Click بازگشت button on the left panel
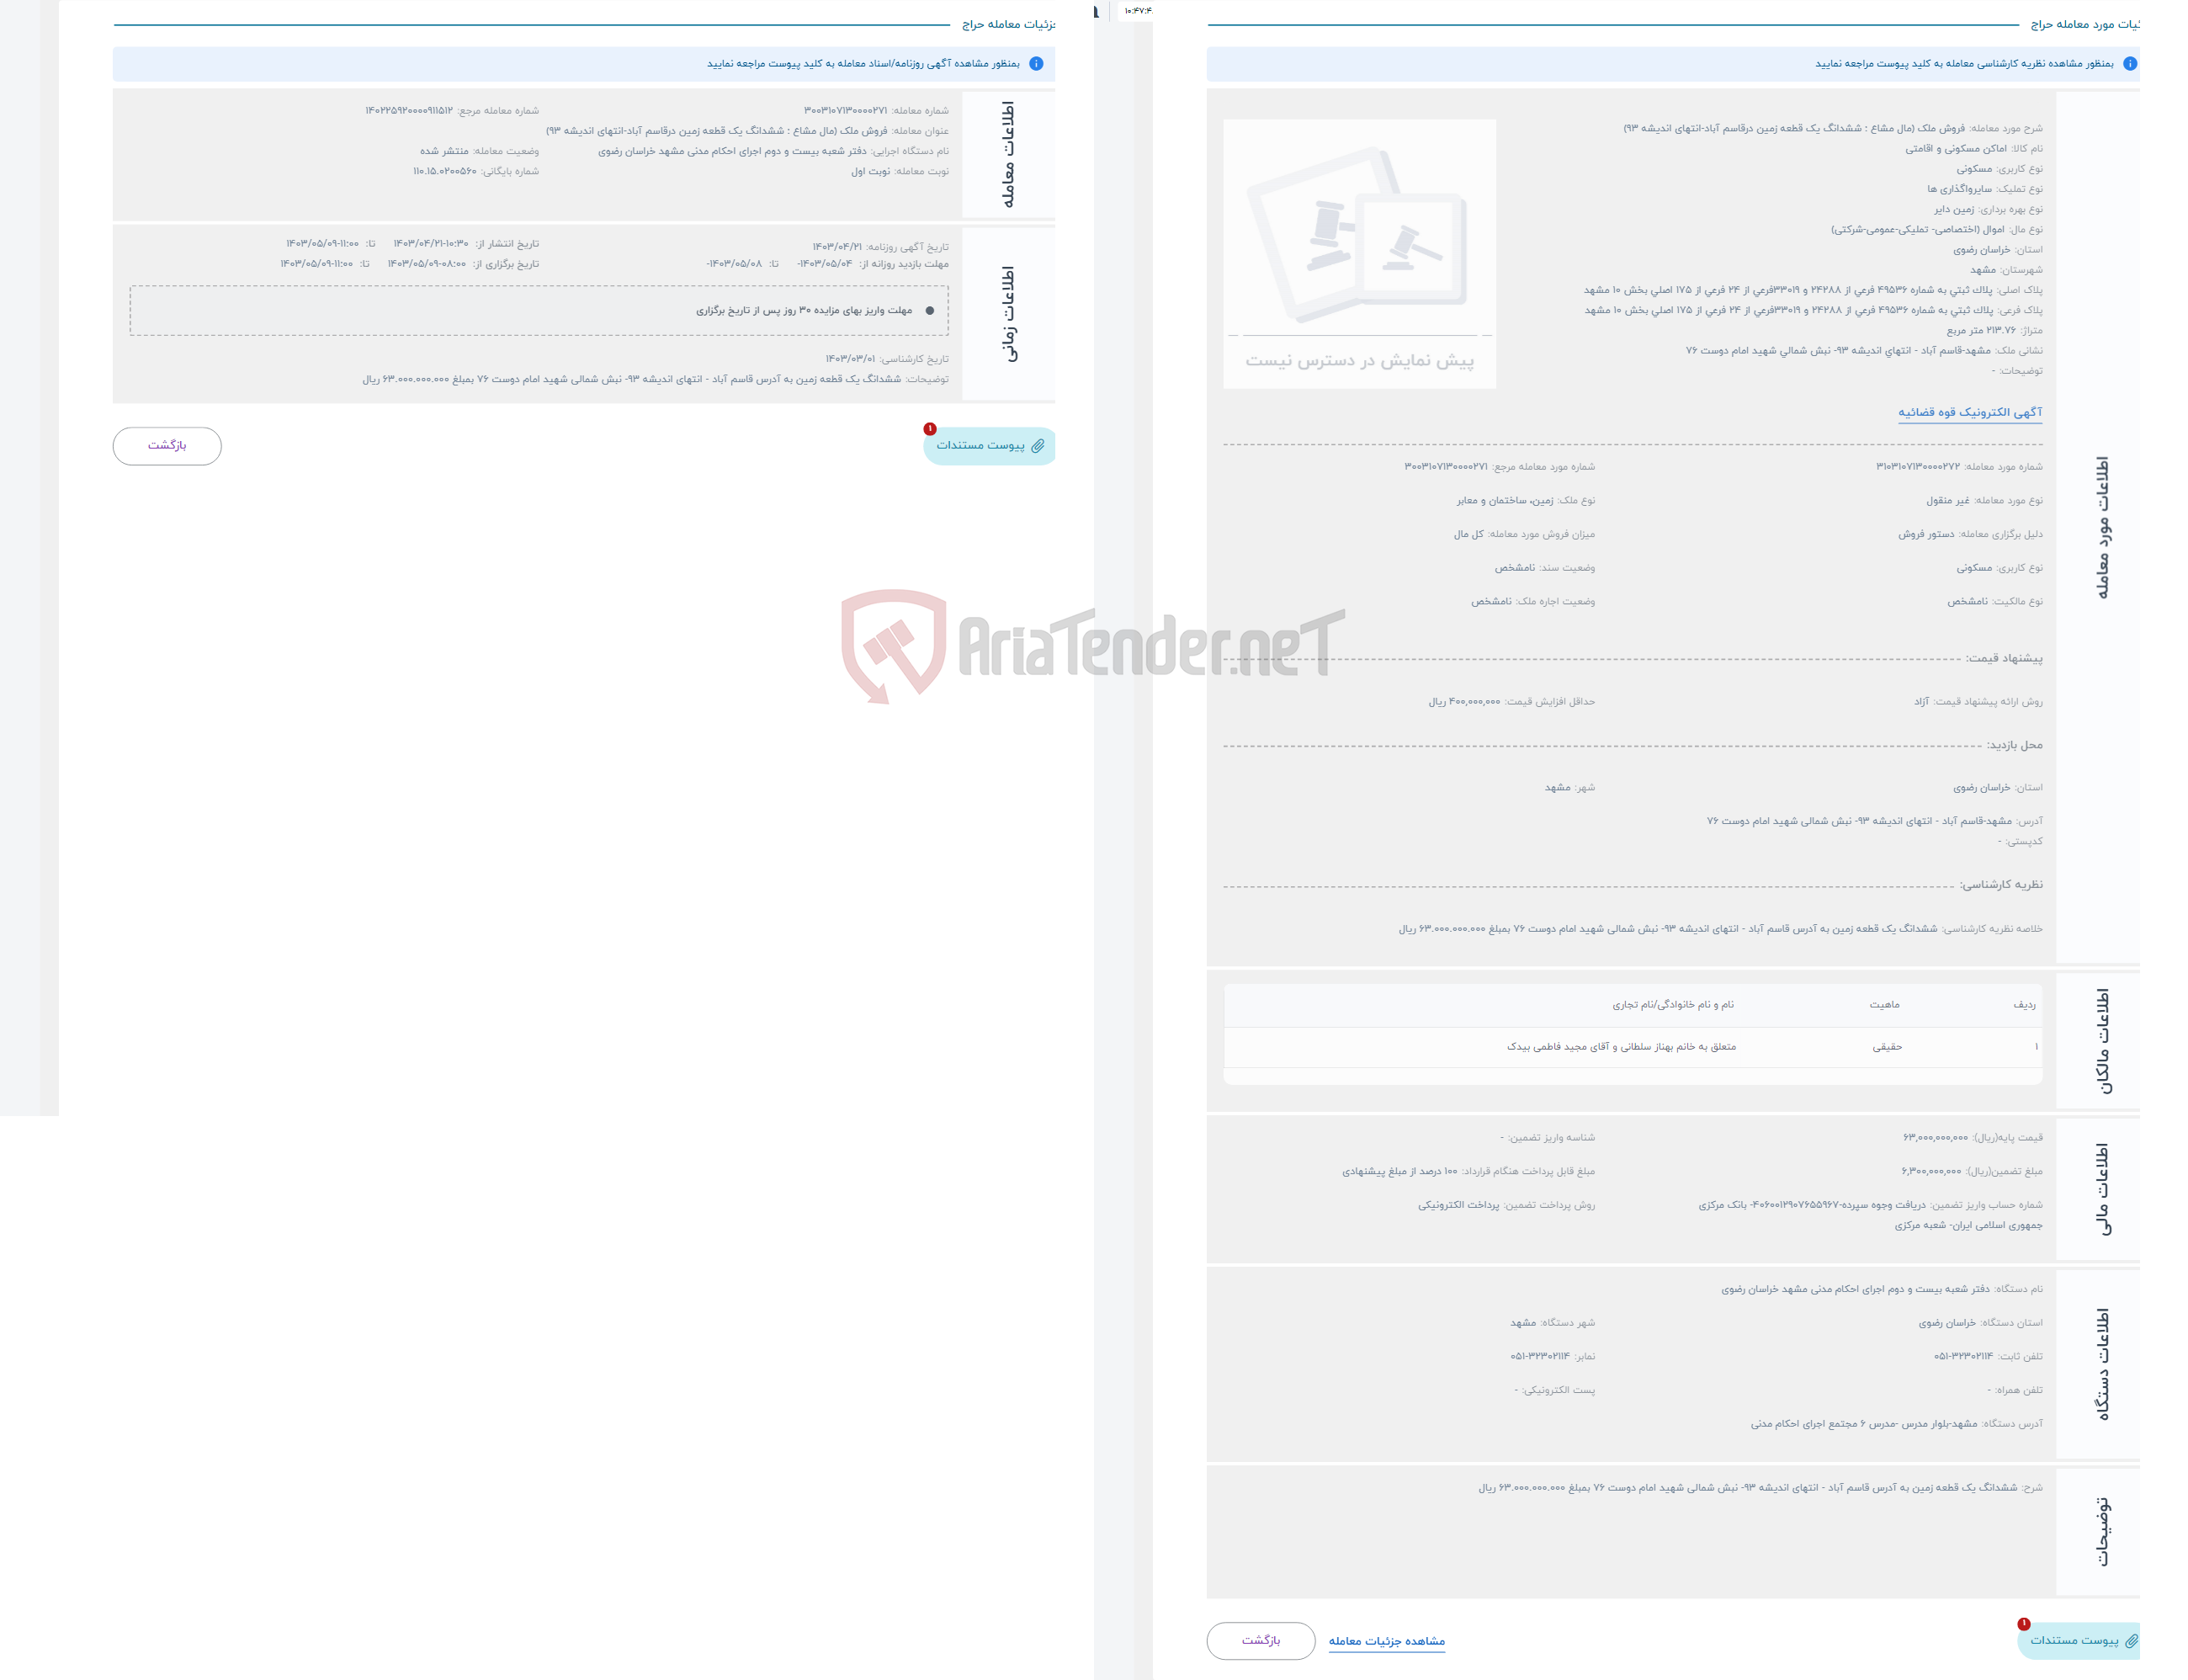 tap(167, 444)
